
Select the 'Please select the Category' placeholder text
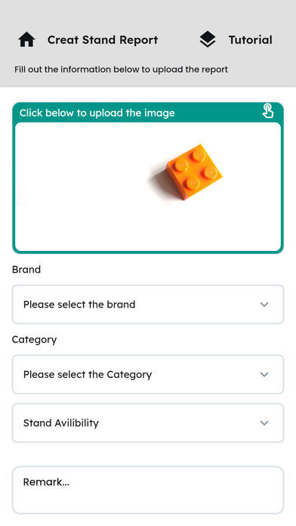point(88,374)
